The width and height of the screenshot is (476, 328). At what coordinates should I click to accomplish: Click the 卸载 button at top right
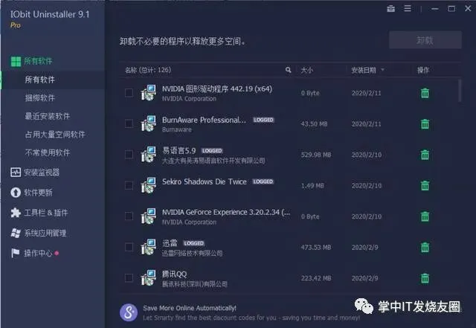point(425,39)
